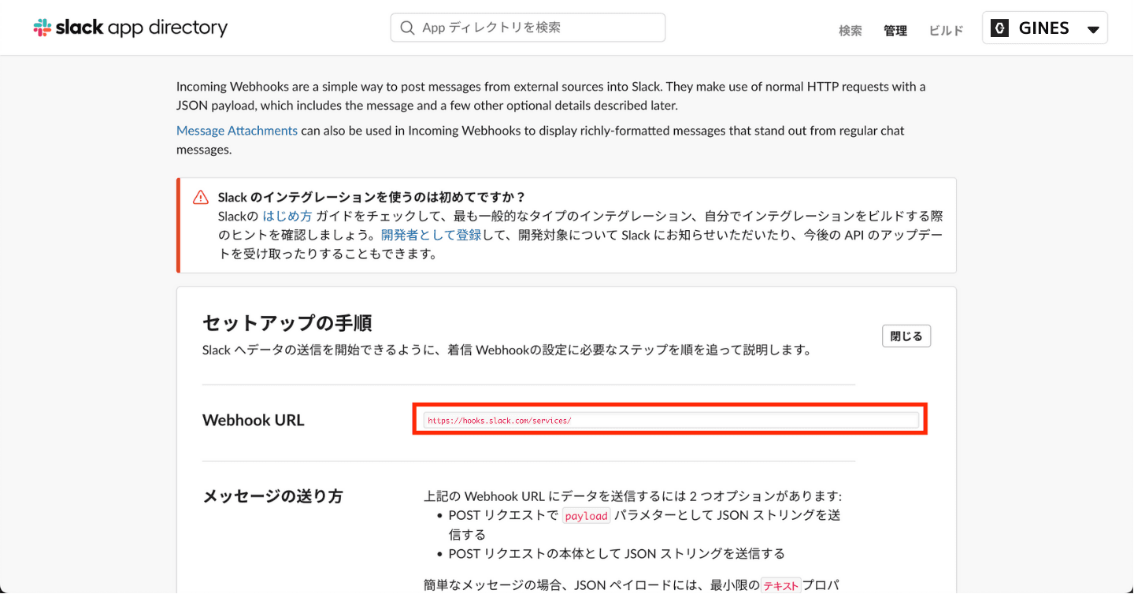This screenshot has height=594, width=1134.
Task: Click the メッセージの送り方 section heading
Action: [272, 496]
